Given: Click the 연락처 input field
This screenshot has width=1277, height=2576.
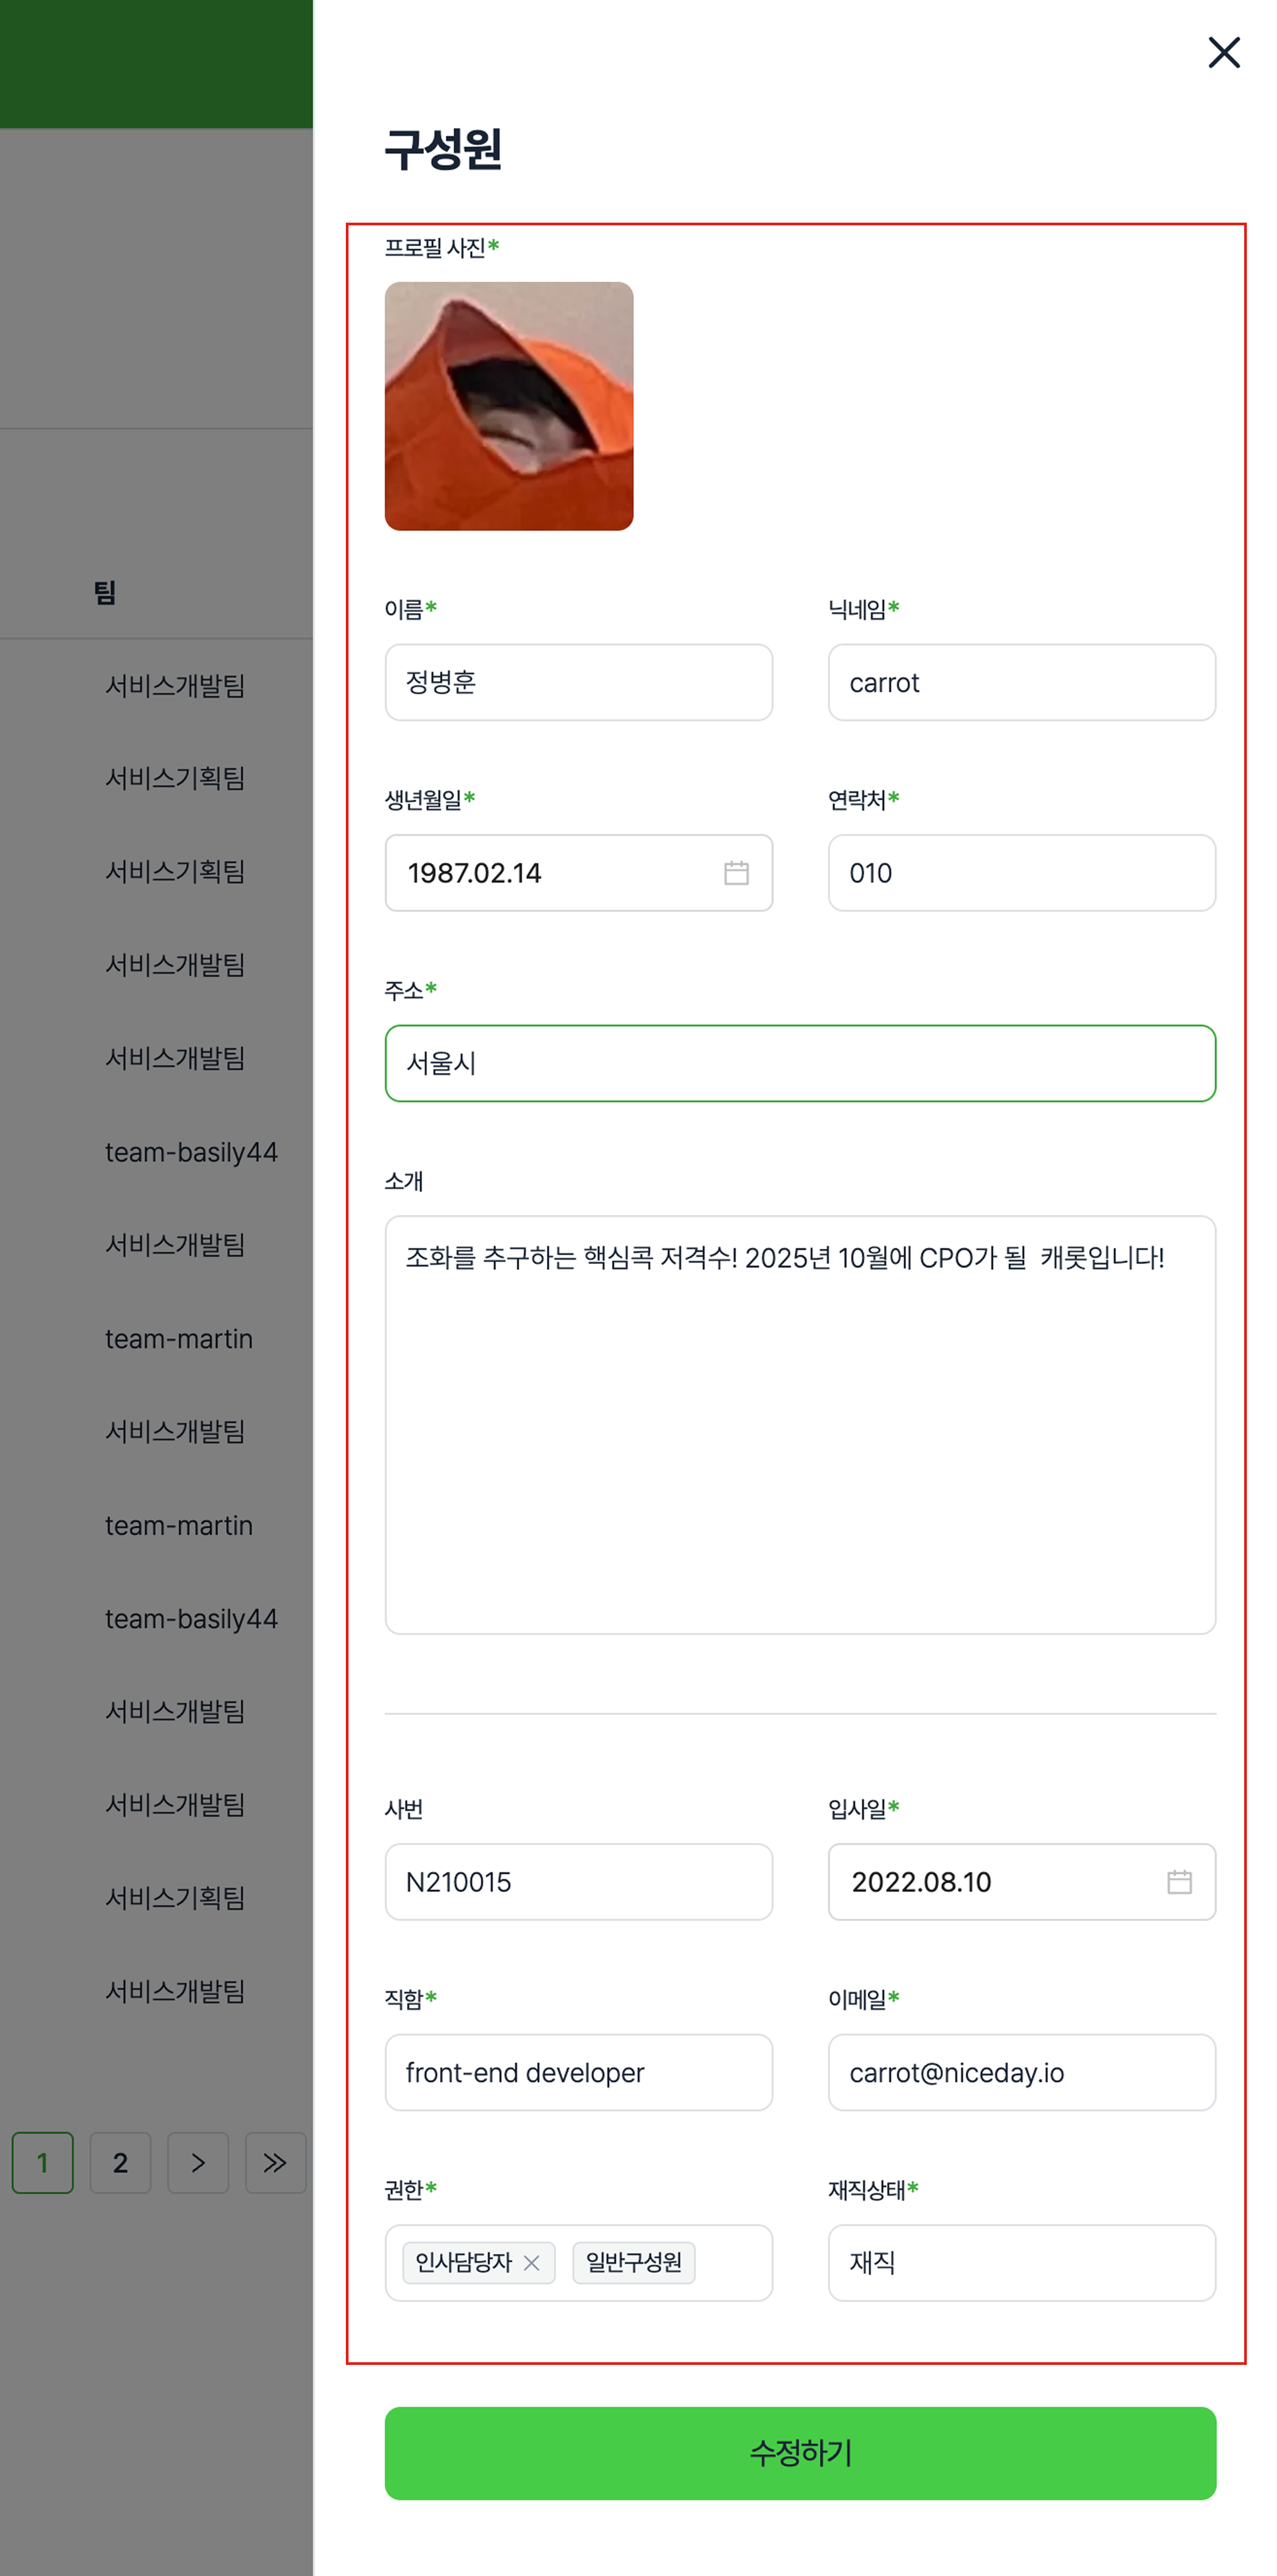Looking at the screenshot, I should coord(1021,873).
